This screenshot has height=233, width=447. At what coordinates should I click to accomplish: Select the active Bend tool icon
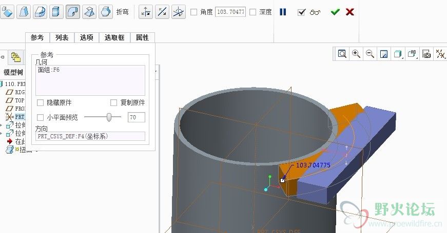click(73, 12)
